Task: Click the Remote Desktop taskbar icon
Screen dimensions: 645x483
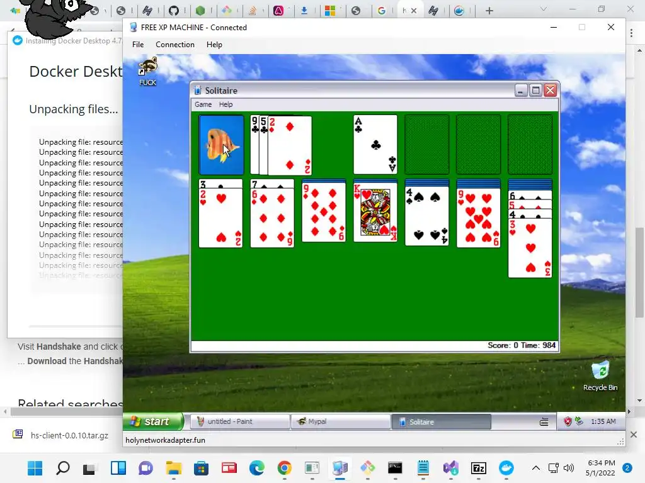Action: click(340, 468)
